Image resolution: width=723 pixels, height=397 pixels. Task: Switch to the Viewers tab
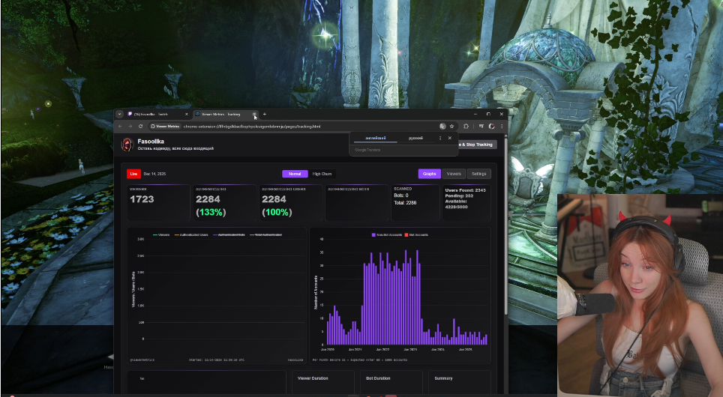tap(453, 174)
